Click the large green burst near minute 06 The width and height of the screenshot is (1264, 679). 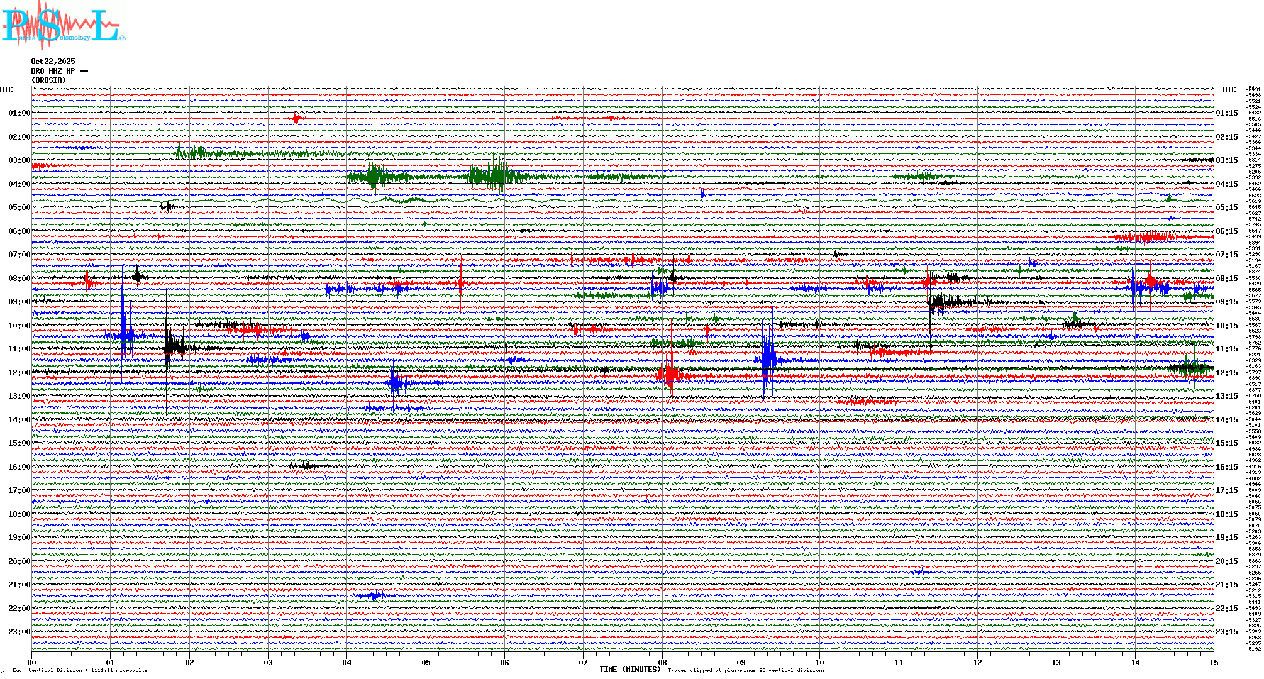[x=497, y=176]
